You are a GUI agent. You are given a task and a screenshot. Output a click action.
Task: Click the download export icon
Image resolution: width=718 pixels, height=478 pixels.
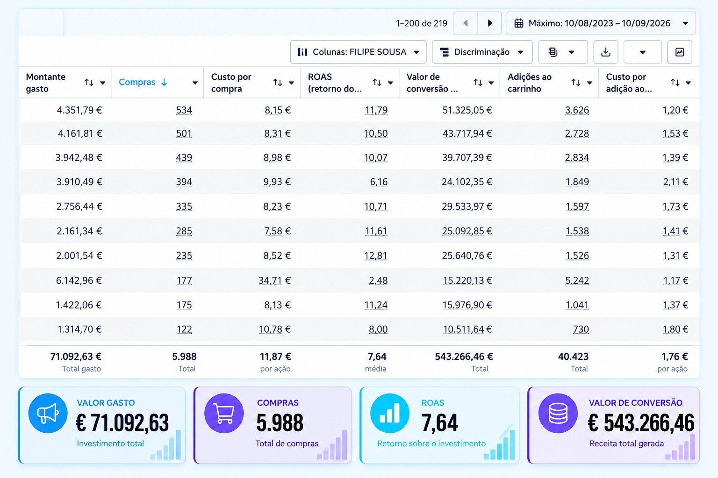606,52
